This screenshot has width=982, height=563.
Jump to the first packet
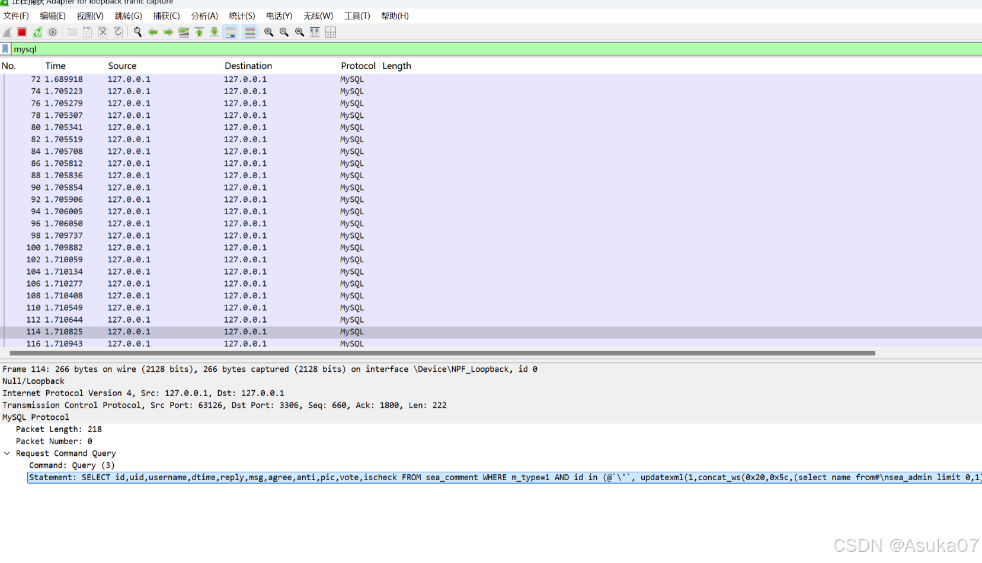click(x=199, y=32)
